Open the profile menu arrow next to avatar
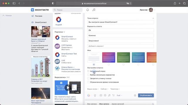 tap(155, 10)
